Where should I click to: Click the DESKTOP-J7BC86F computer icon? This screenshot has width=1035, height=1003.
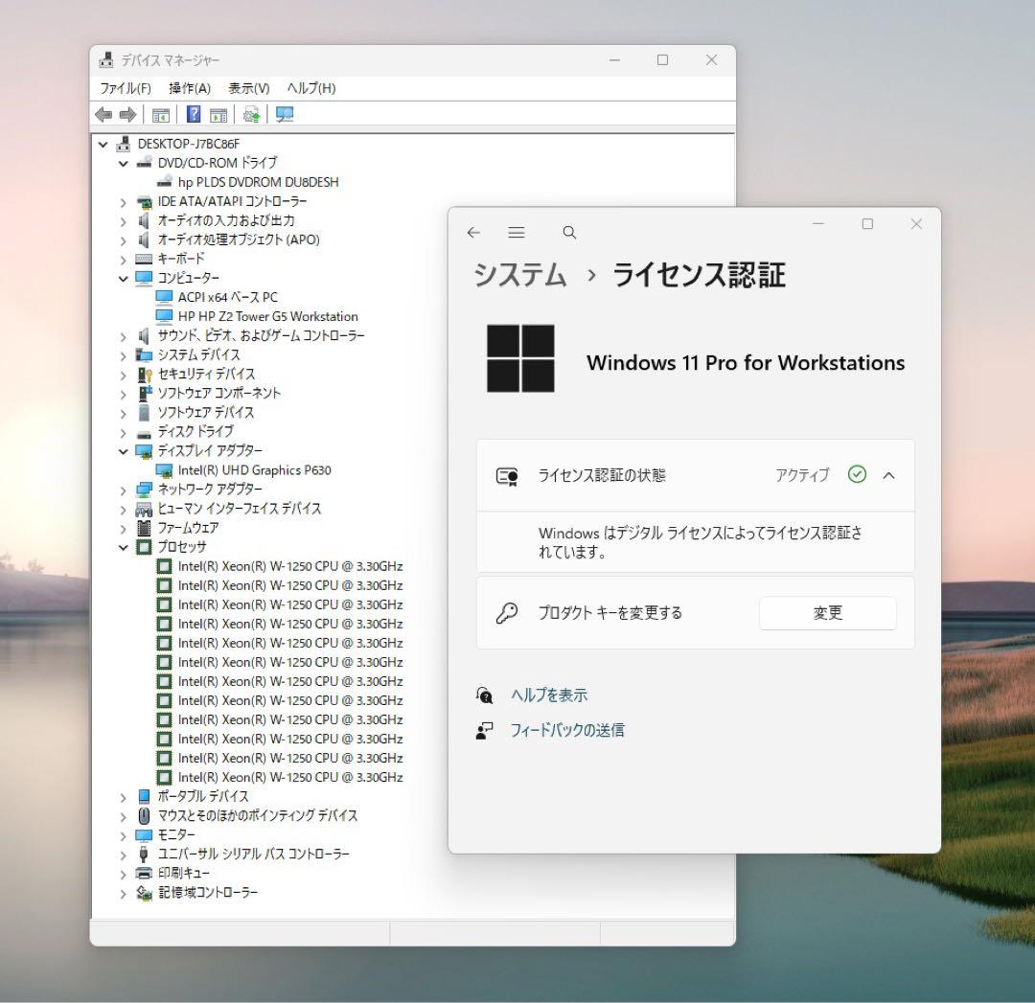124,144
